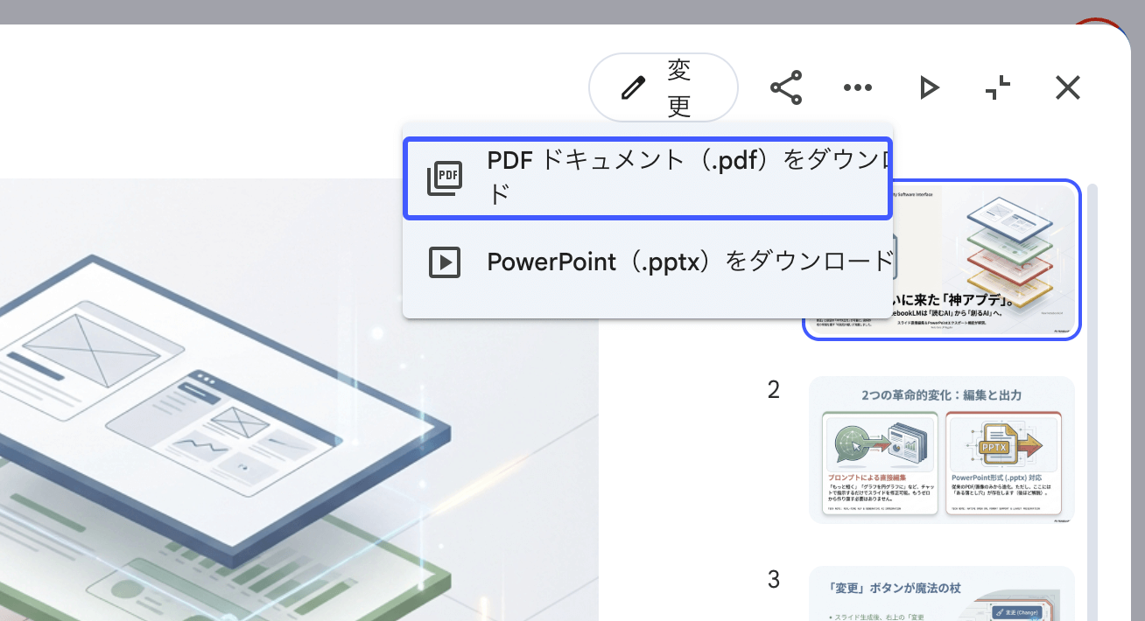Image resolution: width=1145 pixels, height=621 pixels.
Task: Open the share icon in the toolbar
Action: 785,87
